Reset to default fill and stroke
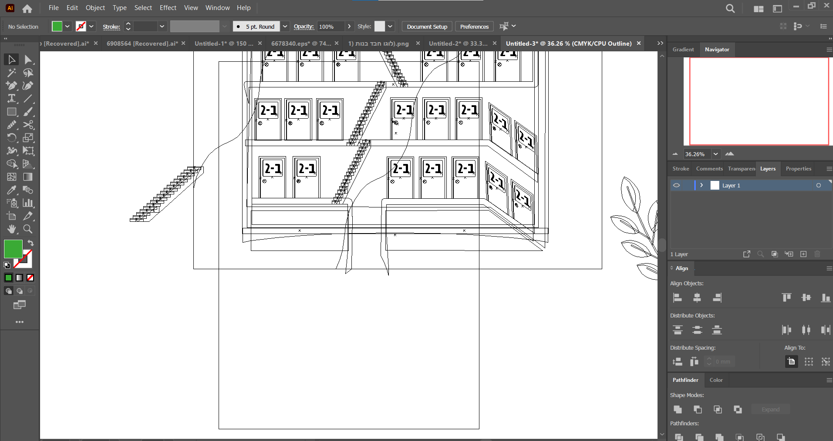This screenshot has height=441, width=833. tap(7, 265)
